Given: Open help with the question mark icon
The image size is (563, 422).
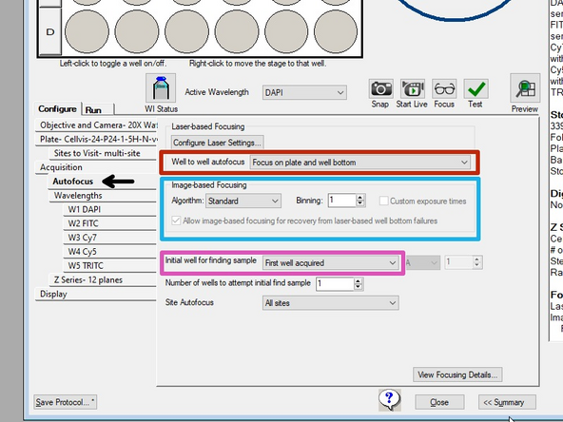Looking at the screenshot, I should pyautogui.click(x=390, y=400).
